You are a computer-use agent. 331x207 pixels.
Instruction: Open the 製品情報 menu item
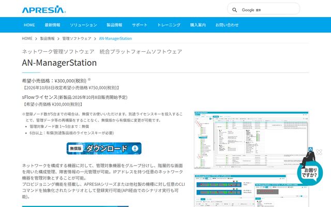click(114, 25)
